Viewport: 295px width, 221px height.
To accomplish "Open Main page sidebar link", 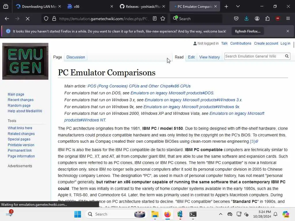I will [16, 94].
